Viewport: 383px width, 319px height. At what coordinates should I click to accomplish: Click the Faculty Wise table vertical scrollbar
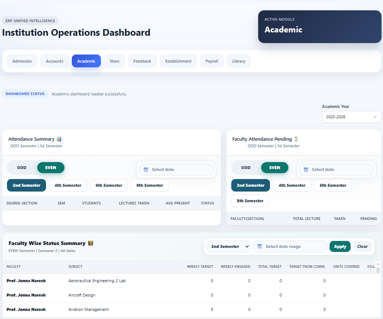[x=378, y=271]
